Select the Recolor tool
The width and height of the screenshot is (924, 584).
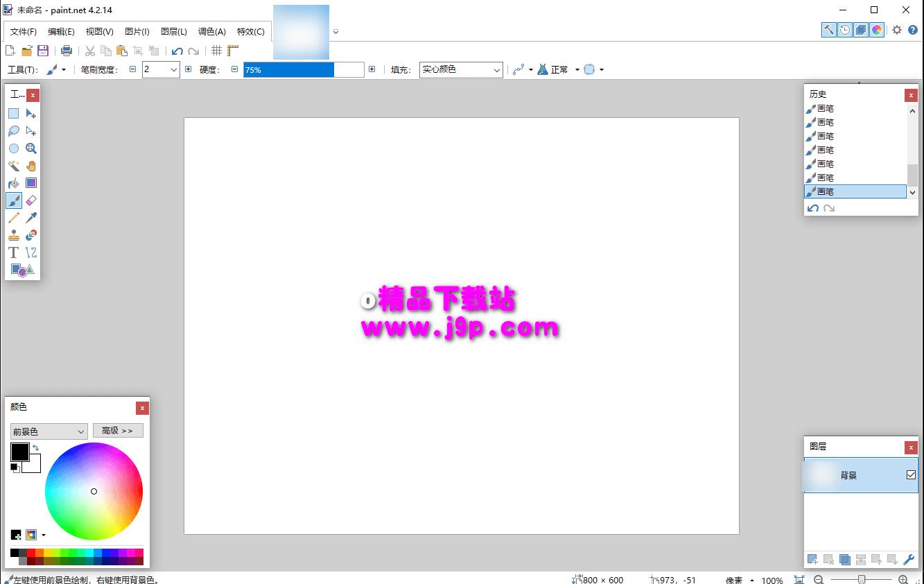[x=31, y=235]
